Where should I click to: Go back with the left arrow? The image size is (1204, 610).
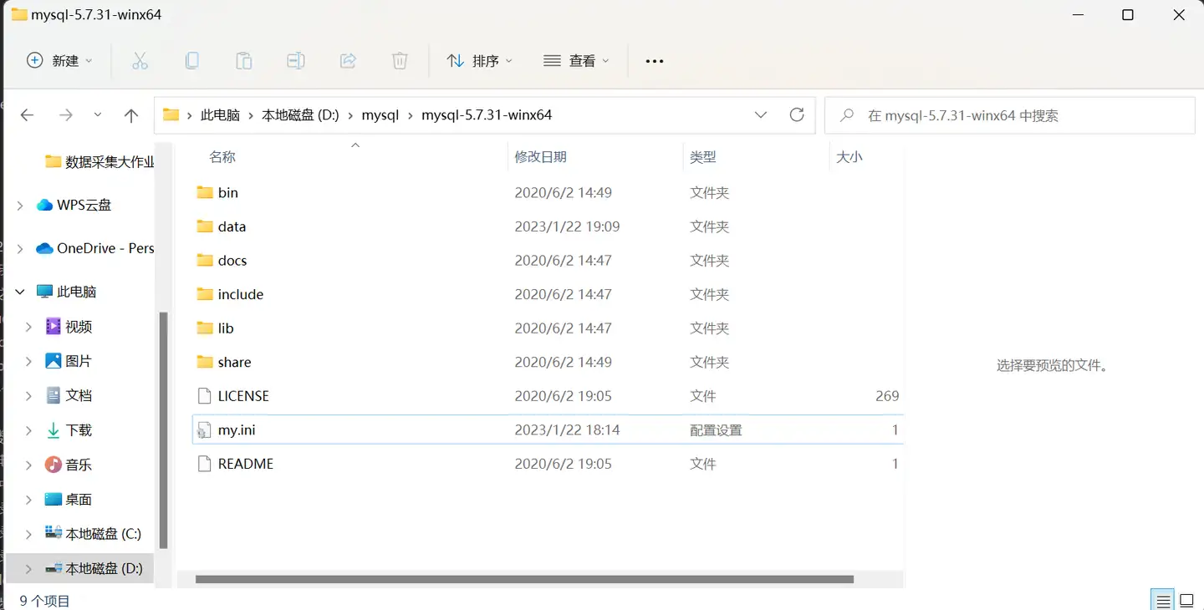pyautogui.click(x=27, y=115)
